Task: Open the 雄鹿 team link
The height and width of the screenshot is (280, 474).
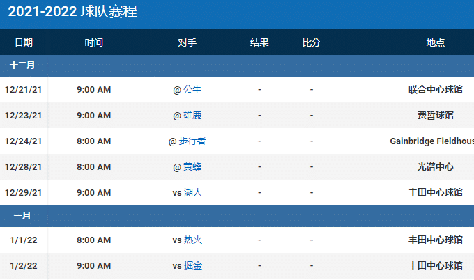Action: click(192, 116)
